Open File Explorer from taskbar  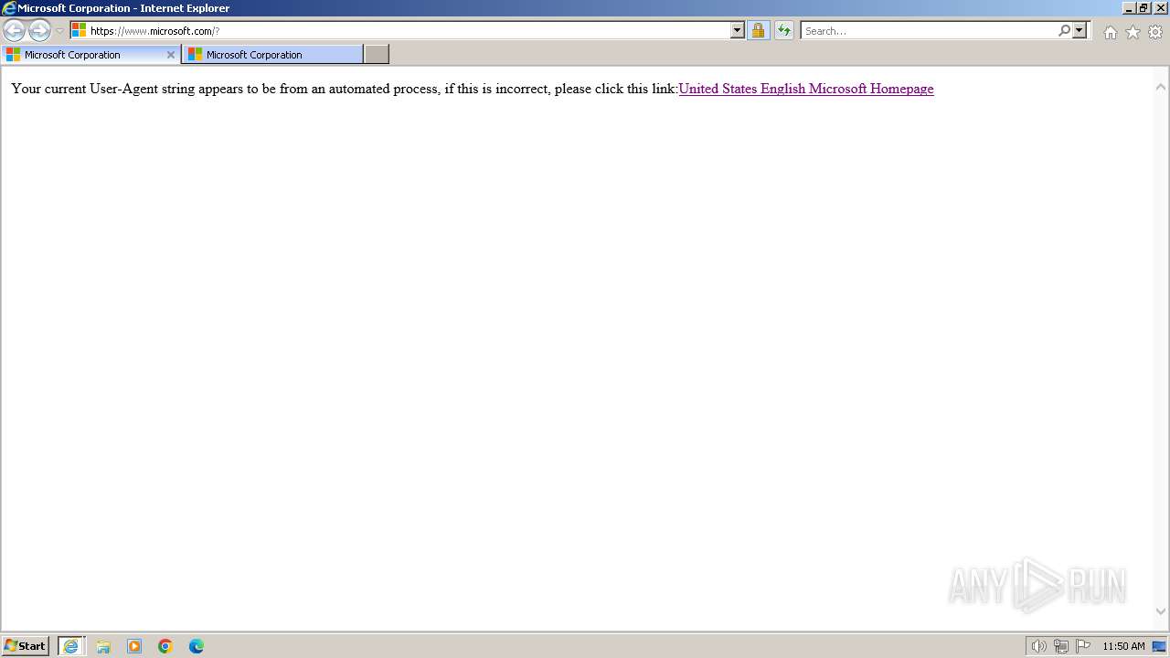coord(103,646)
